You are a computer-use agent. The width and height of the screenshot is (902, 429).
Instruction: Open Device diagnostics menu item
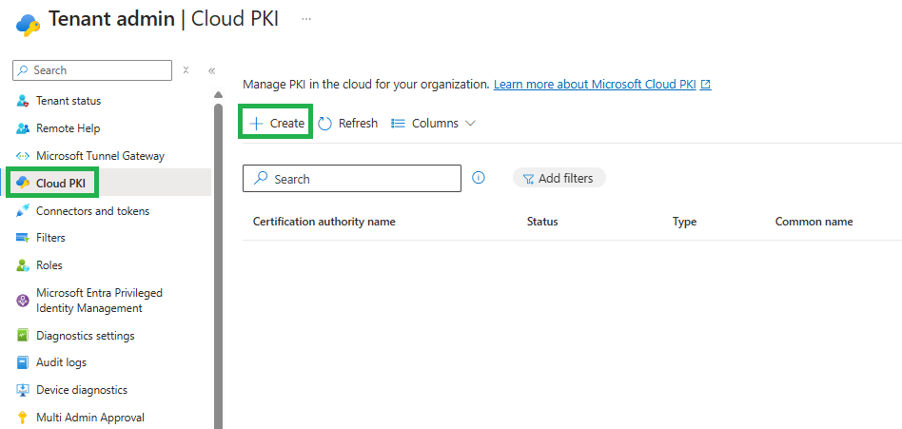coord(81,390)
